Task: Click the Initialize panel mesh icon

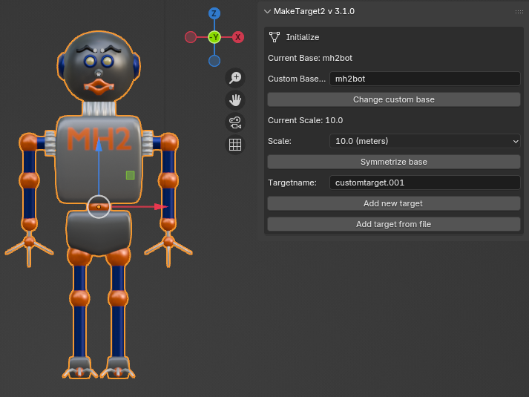Action: tap(275, 36)
